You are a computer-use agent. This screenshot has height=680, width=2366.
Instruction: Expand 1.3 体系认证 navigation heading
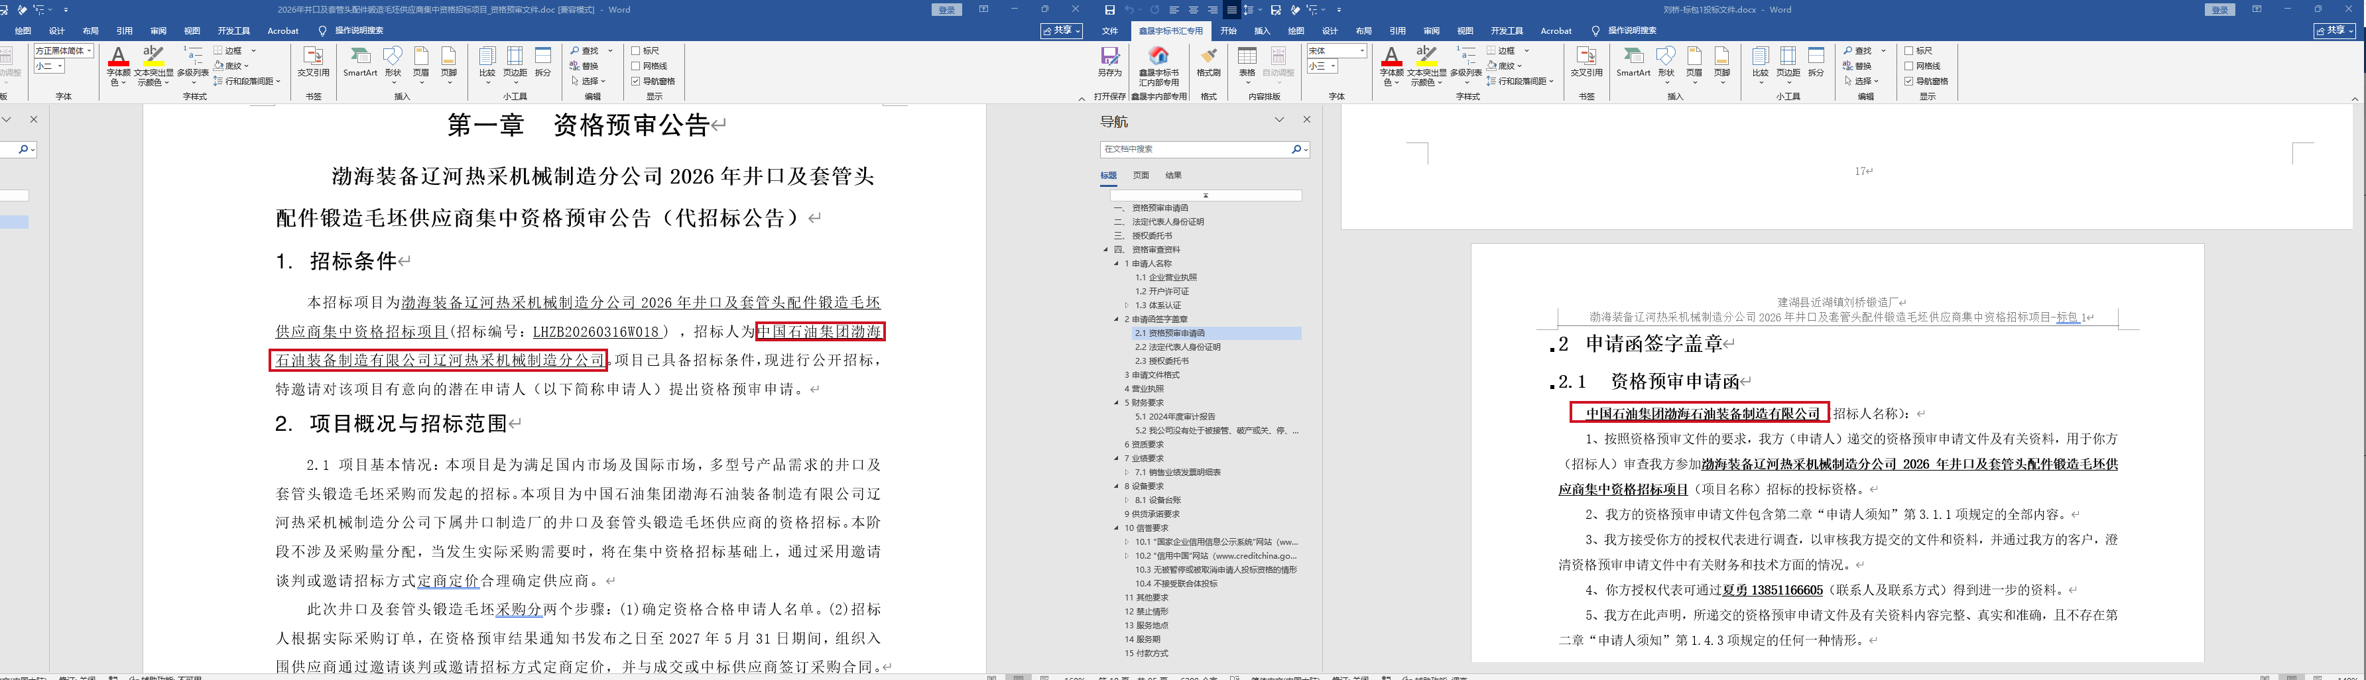point(1127,306)
